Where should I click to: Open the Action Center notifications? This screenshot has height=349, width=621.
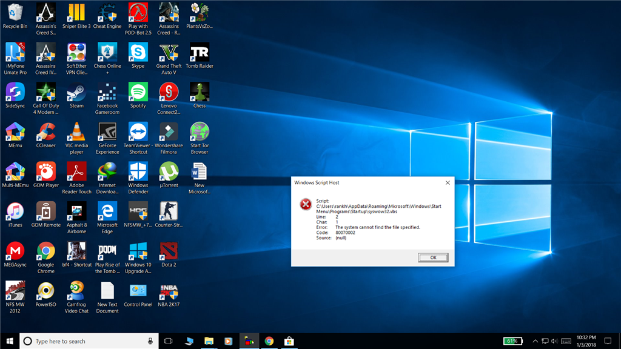608,341
